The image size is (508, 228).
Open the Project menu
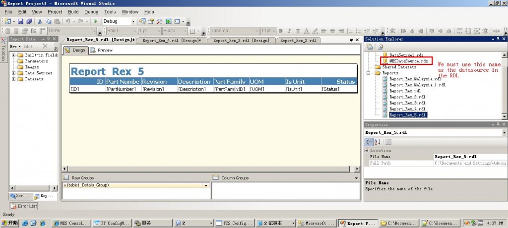tap(55, 12)
